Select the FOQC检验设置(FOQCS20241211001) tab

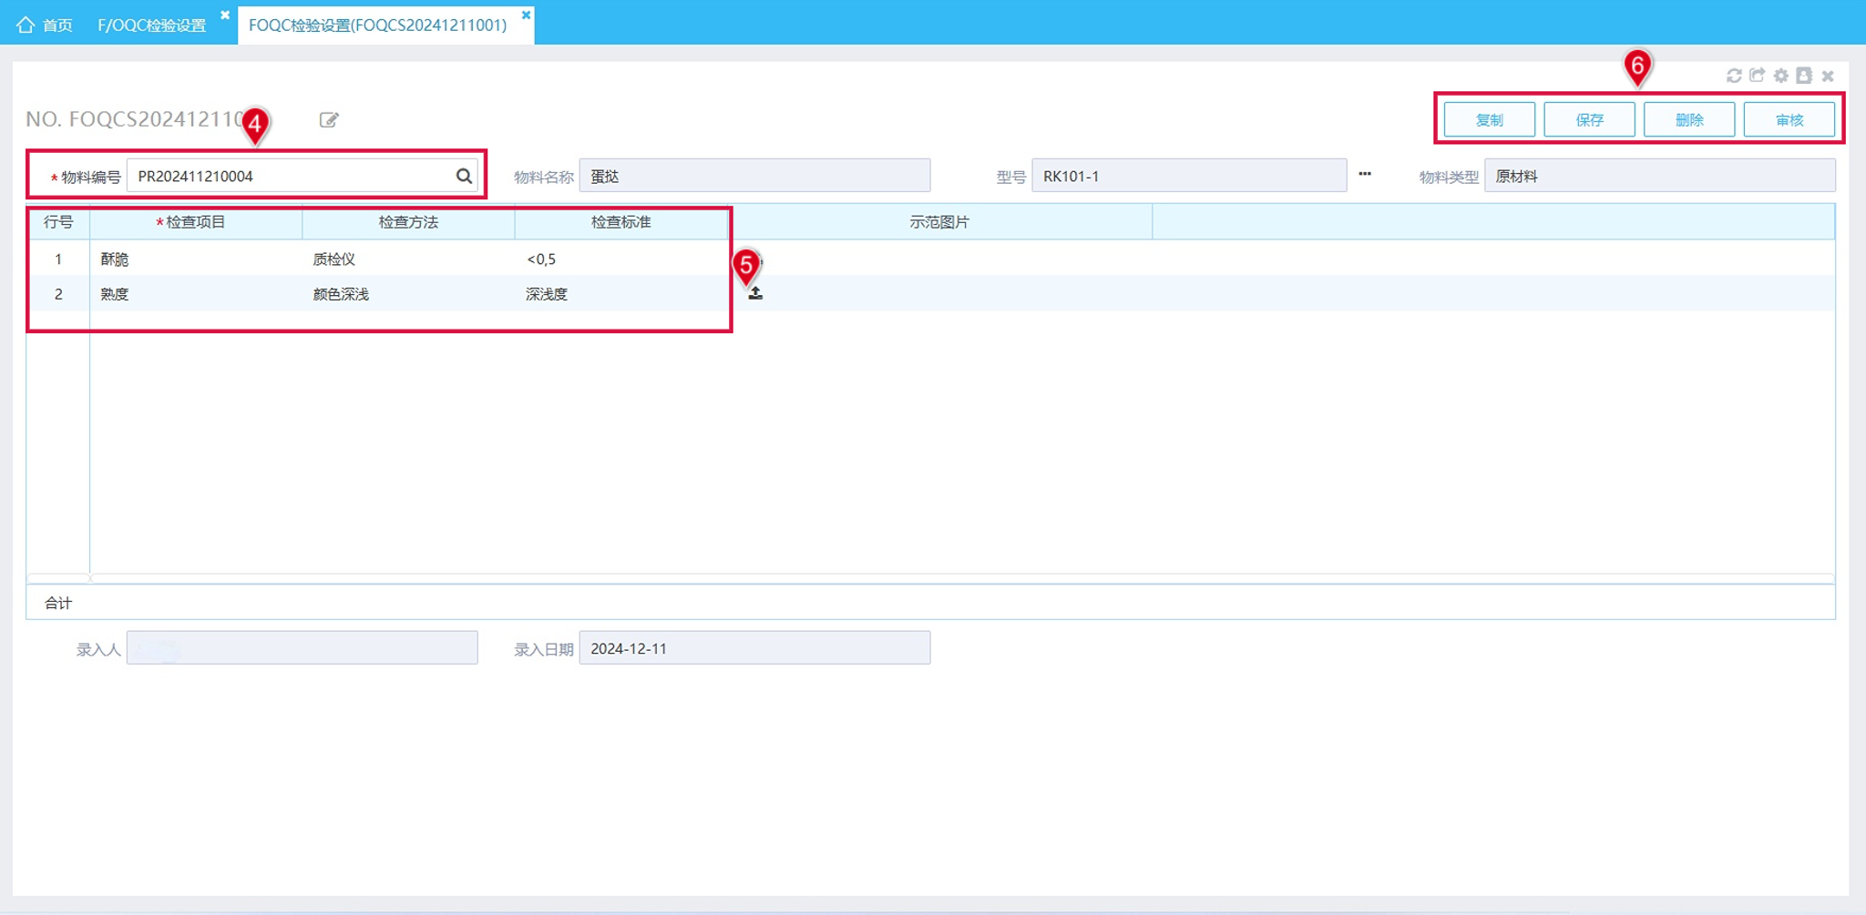(x=377, y=25)
